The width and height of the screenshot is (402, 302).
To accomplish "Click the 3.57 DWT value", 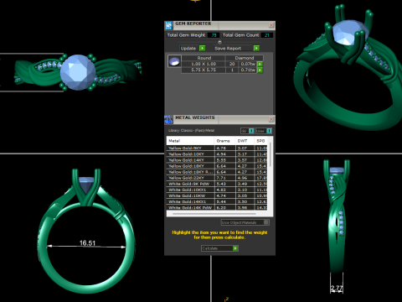I will pos(245,160).
